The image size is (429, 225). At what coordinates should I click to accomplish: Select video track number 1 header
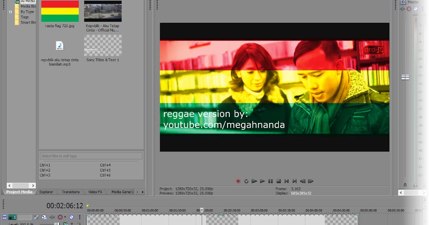[13, 217]
